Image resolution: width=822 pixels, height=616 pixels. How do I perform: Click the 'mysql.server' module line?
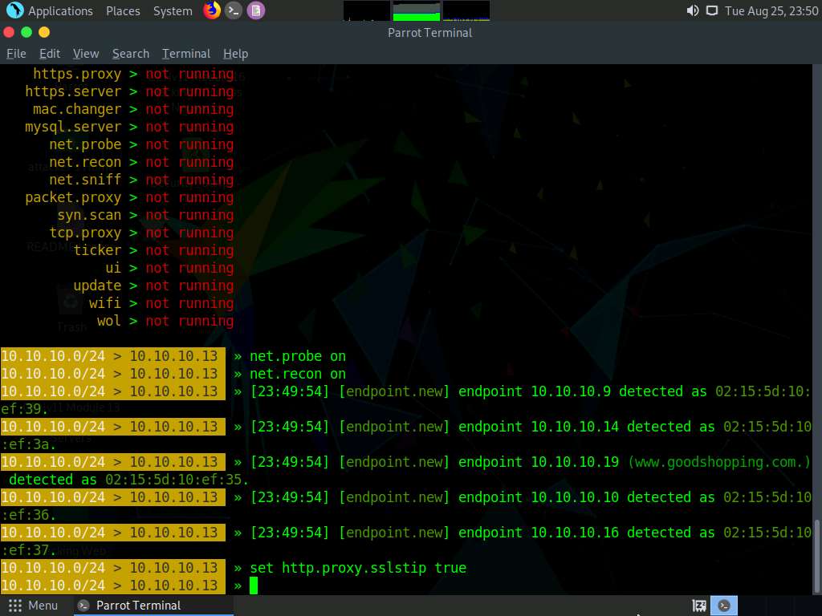click(129, 127)
